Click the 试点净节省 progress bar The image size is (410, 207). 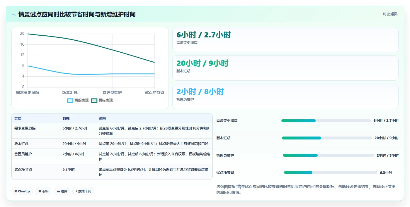tap(331, 172)
